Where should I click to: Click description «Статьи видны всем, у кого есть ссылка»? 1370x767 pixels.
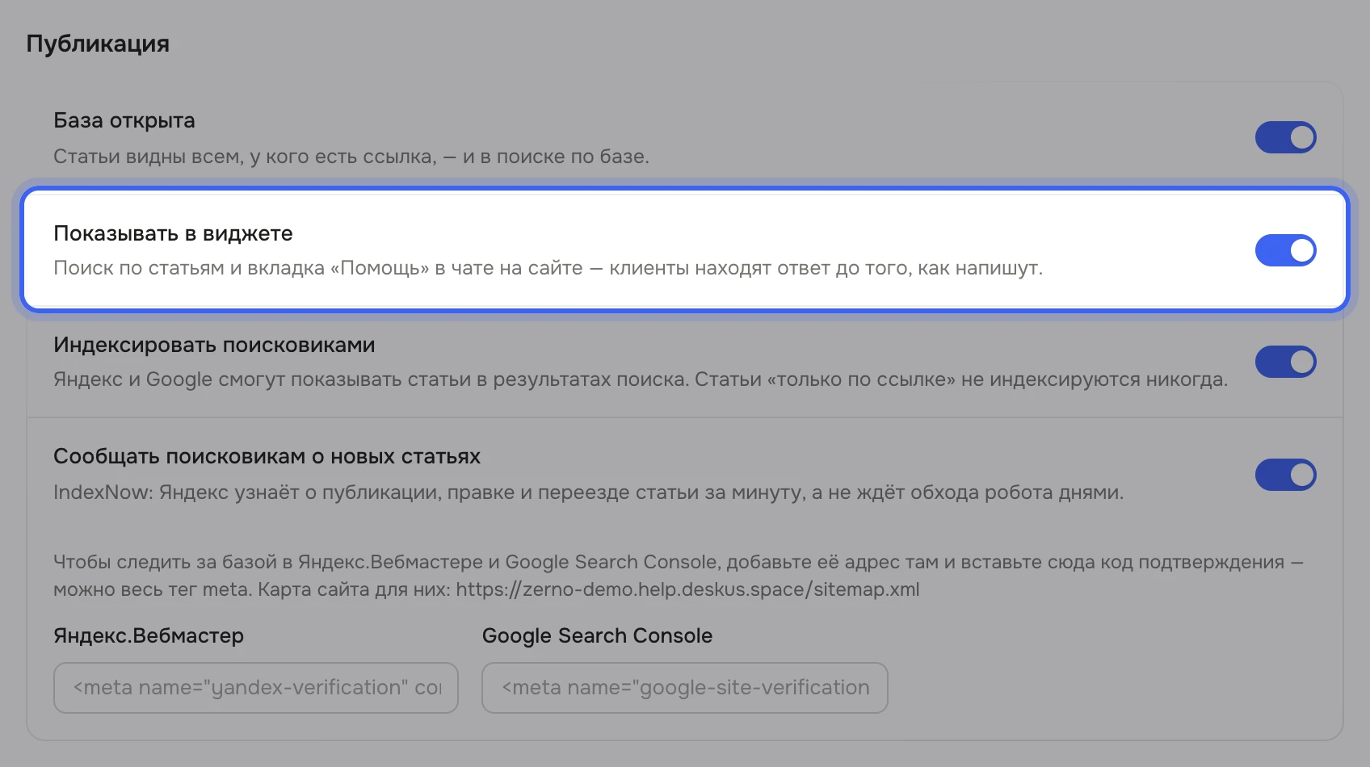351,157
